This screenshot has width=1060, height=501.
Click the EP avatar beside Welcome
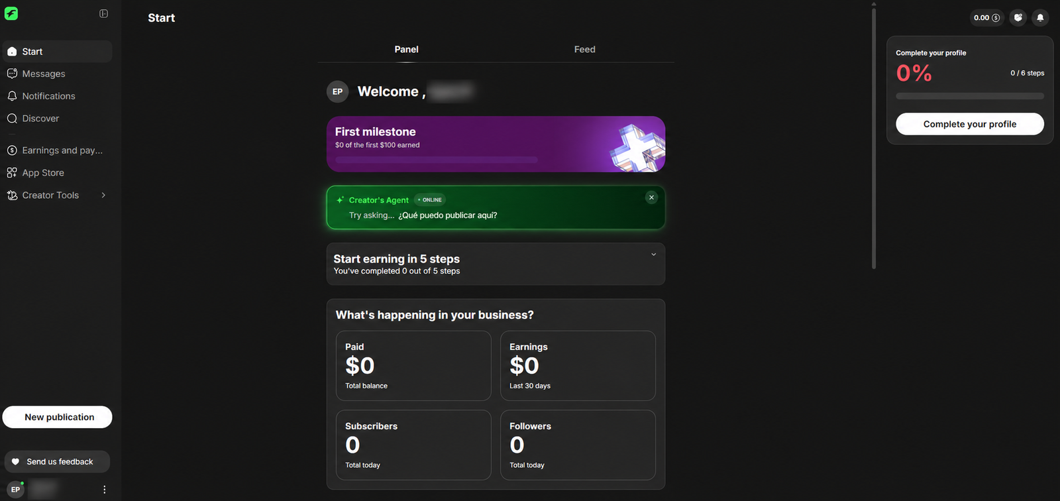click(338, 91)
